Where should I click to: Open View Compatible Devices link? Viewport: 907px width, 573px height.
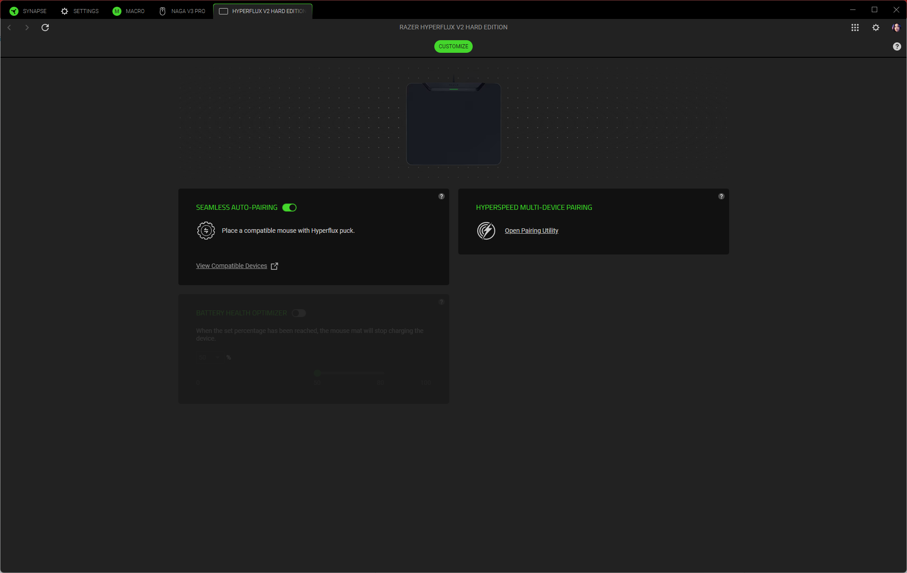point(232,266)
